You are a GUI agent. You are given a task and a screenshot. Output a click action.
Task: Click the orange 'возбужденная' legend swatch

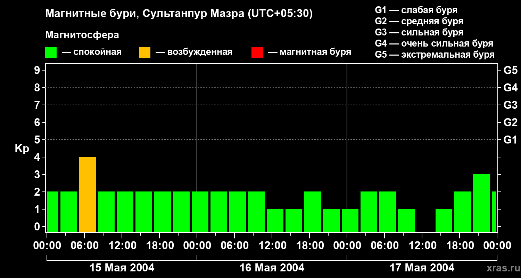pos(144,52)
